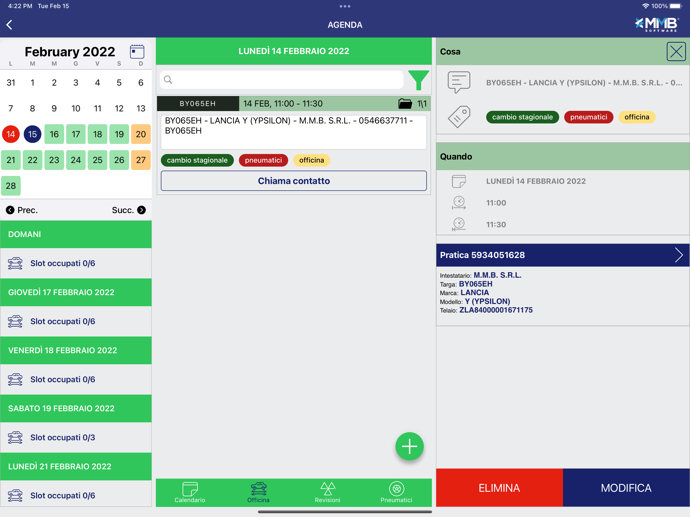Click the Intestatario value M.M.B. S.R.L.

498,275
